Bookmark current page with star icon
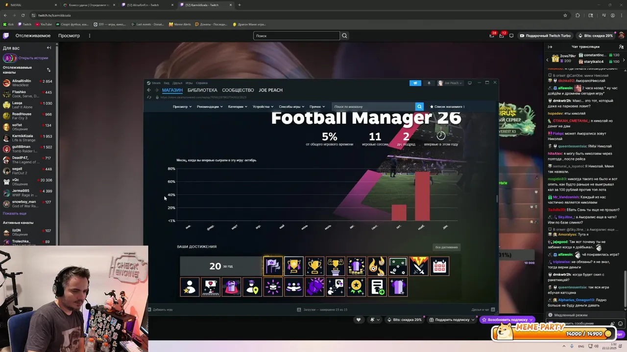The height and width of the screenshot is (352, 627). [x=565, y=15]
